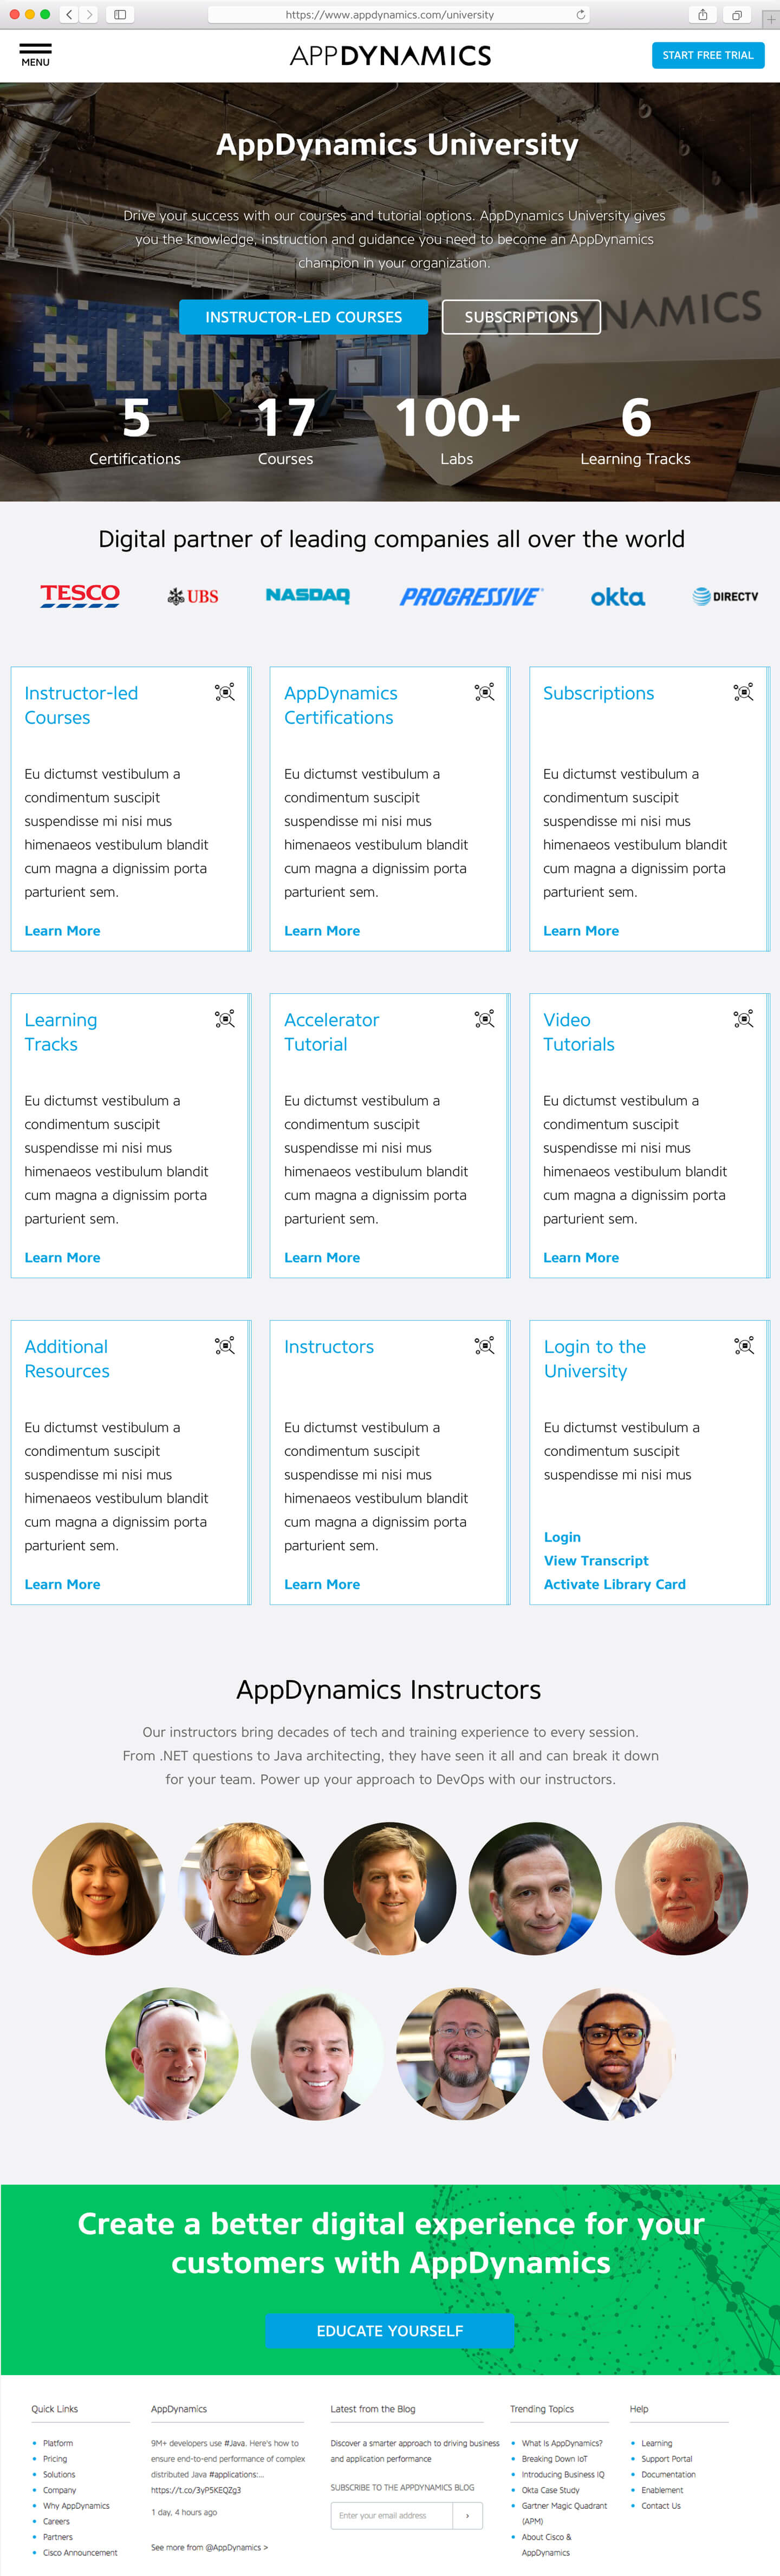
Task: Open the Cisco Announcement footer link
Action: [x=80, y=2553]
